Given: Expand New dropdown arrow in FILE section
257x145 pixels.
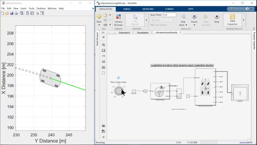Looking at the screenshot, I should tap(99, 25).
